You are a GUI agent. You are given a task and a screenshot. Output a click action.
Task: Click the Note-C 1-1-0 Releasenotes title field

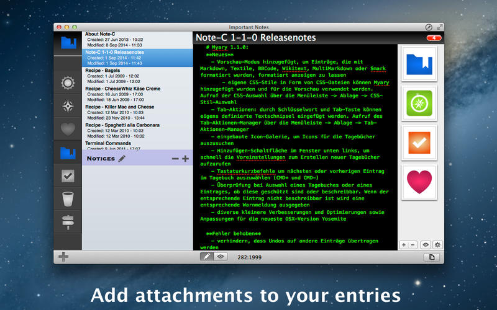coord(256,38)
